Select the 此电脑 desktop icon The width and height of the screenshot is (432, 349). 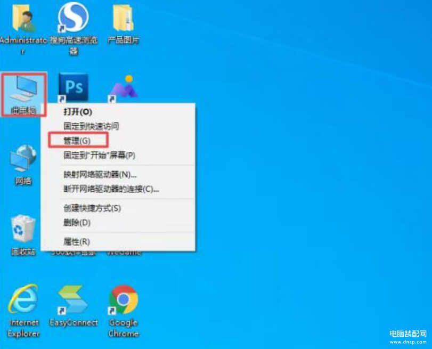pos(23,90)
